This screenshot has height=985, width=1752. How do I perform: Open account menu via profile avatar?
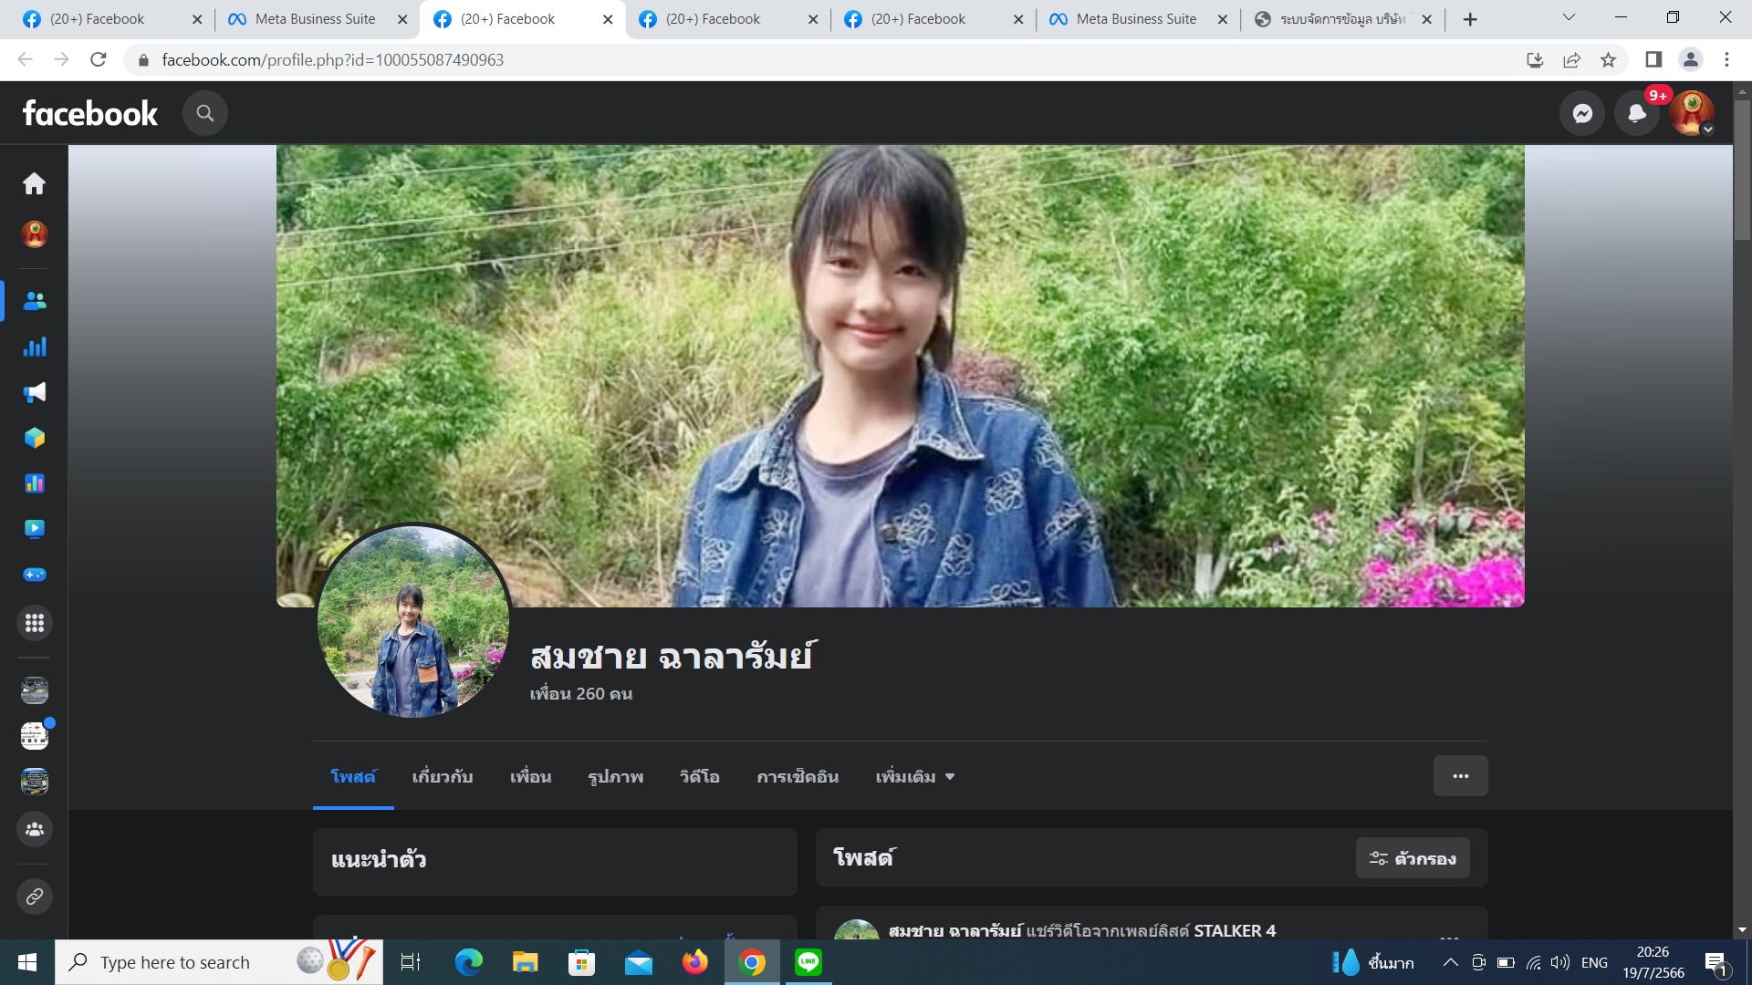click(x=1692, y=113)
